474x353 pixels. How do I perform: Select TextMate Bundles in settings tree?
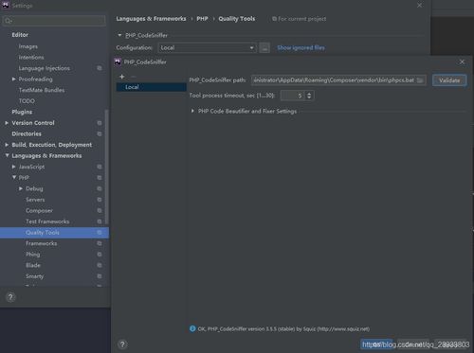42,90
